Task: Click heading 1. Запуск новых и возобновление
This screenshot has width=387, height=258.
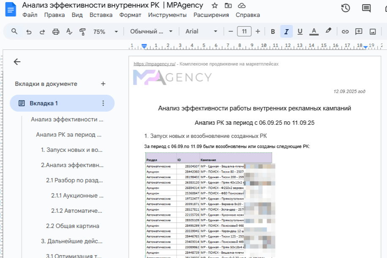Action: coord(206,136)
